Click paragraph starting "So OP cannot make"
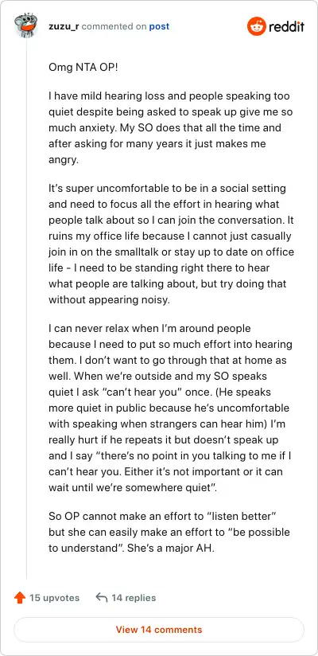318x656 pixels. click(x=169, y=533)
